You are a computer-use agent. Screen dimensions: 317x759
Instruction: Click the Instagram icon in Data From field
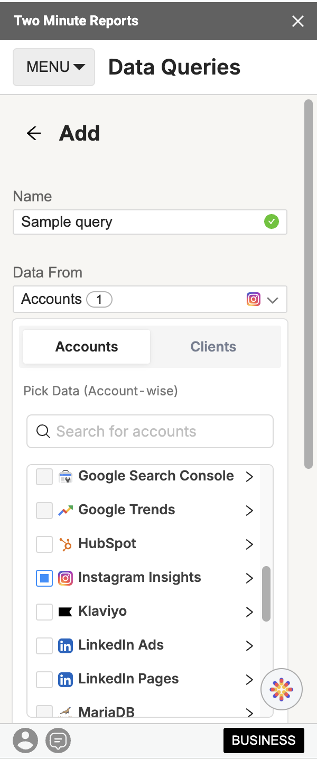[254, 299]
